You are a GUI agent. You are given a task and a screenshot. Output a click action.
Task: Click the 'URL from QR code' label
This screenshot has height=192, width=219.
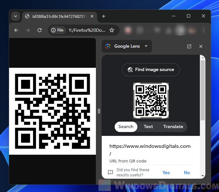128,161
